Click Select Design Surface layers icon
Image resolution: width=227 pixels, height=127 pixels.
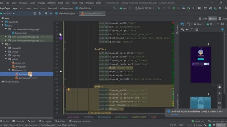(x=182, y=24)
